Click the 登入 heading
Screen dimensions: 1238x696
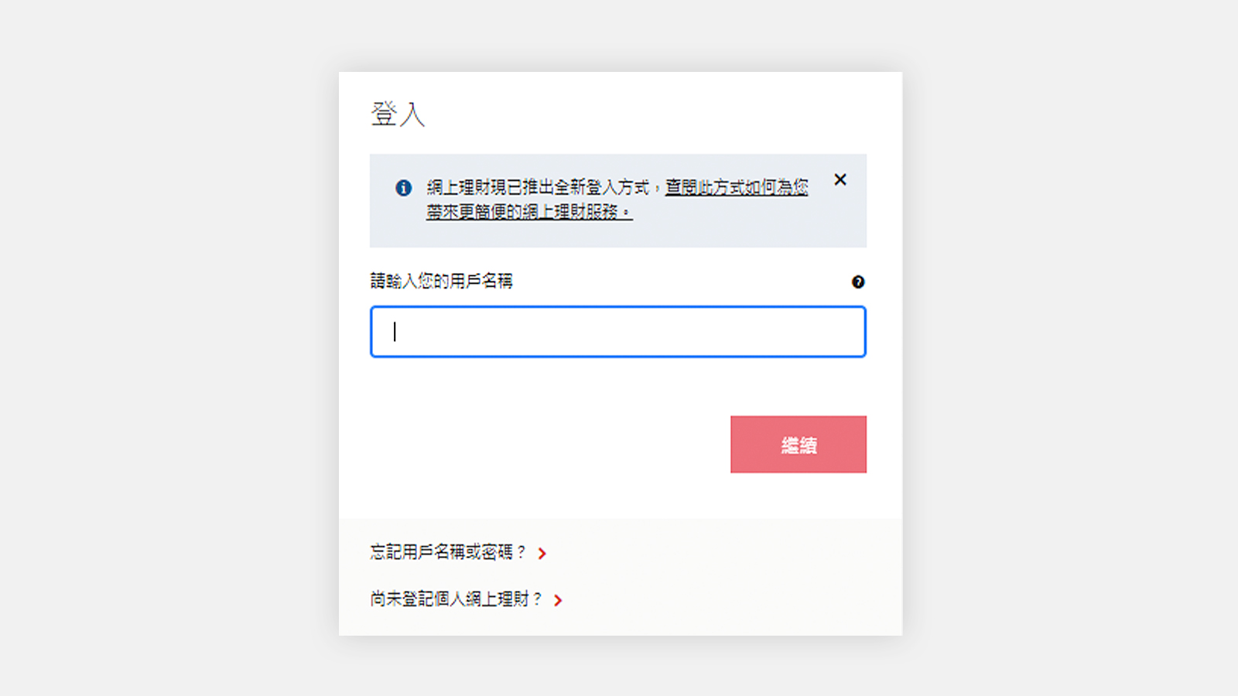point(398,114)
